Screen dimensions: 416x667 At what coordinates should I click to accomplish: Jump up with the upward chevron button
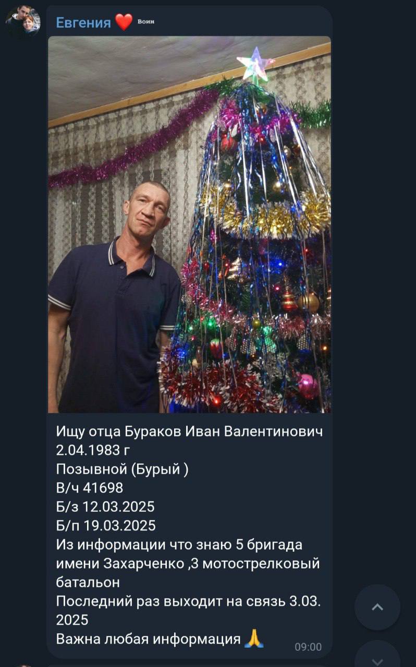coord(377,607)
